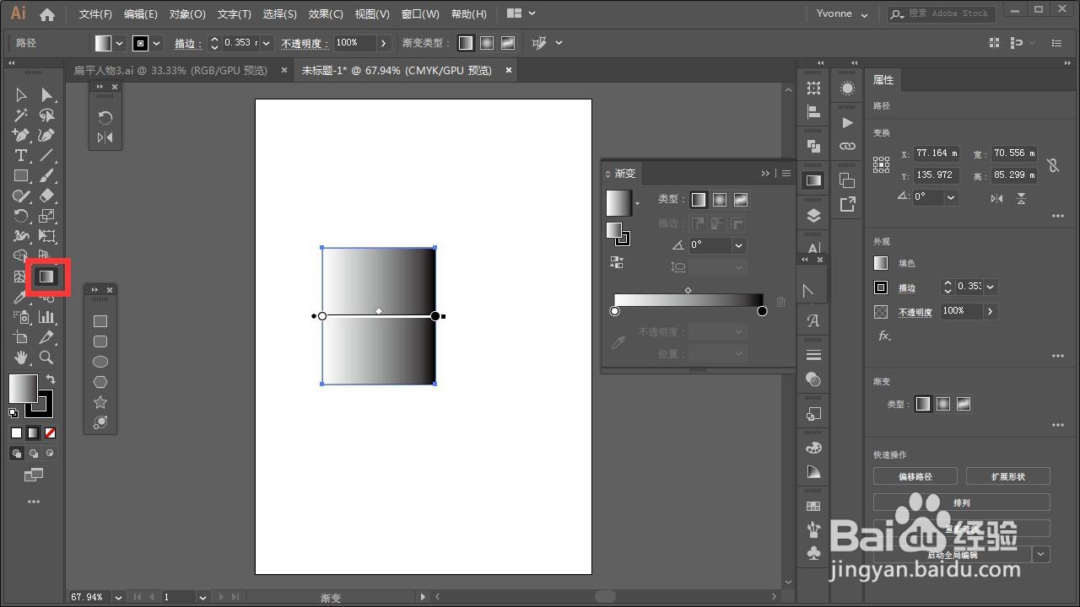Expand the zoom level dropdown at 67.94%

(117, 597)
